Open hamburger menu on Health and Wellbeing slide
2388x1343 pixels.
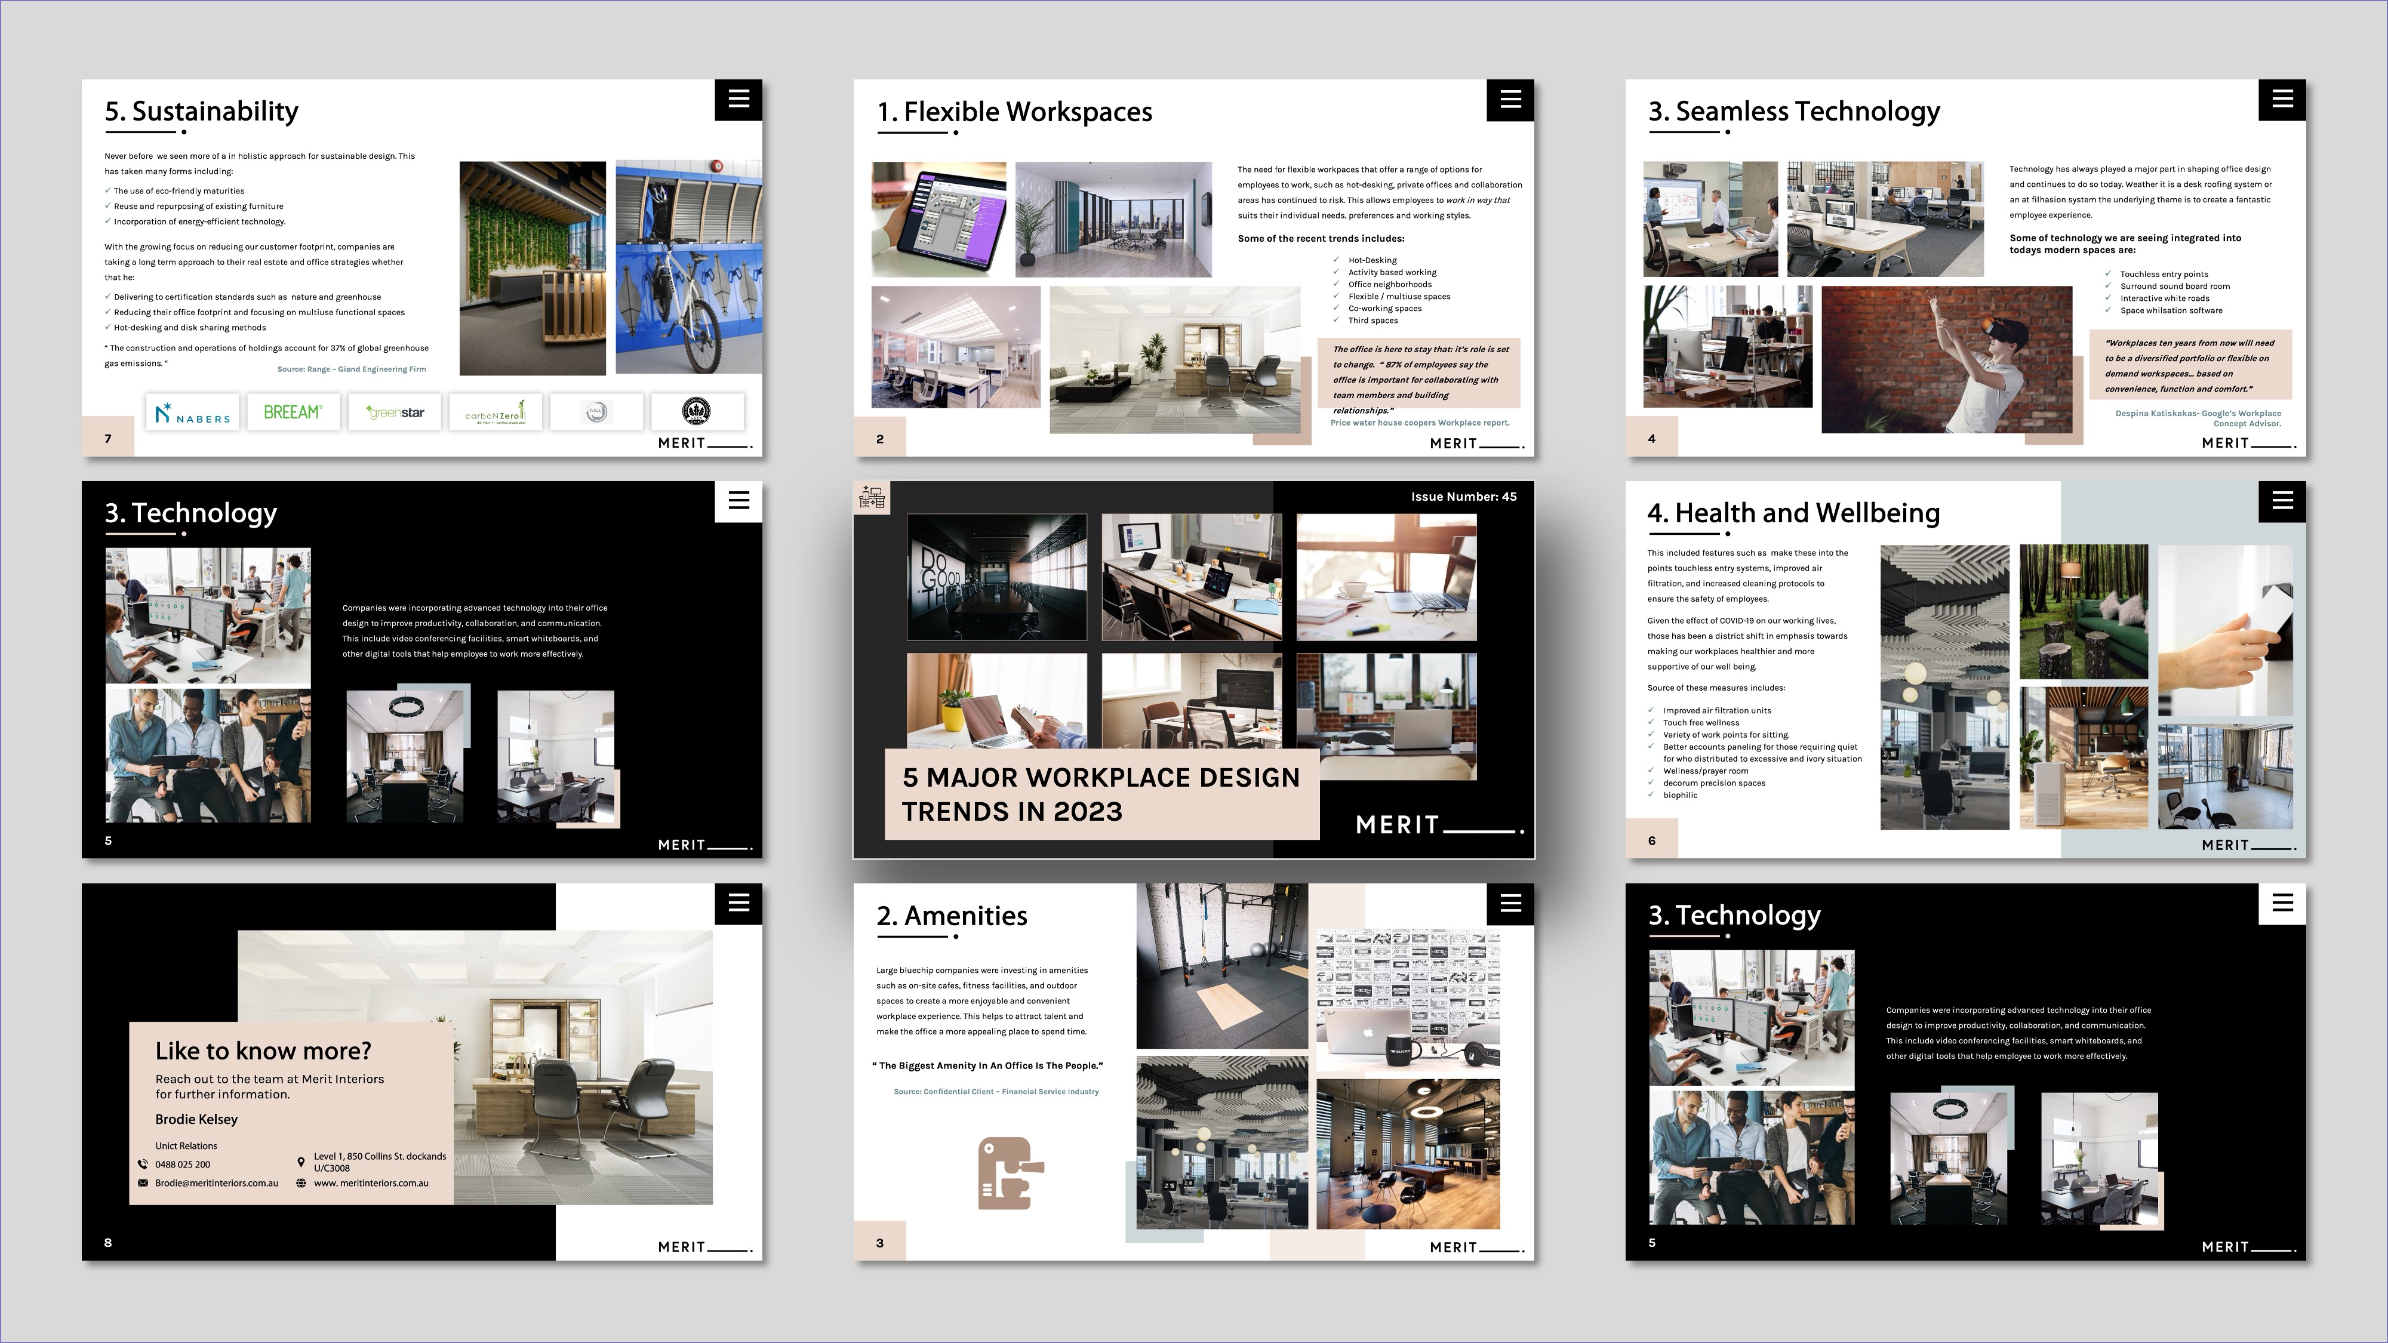(x=2282, y=501)
